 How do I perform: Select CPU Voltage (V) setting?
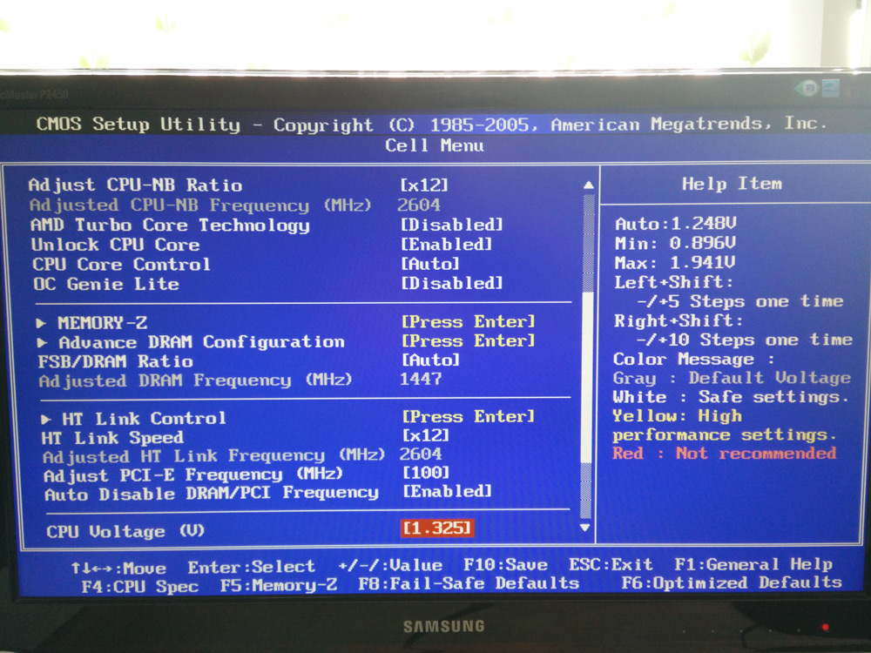pos(125,531)
